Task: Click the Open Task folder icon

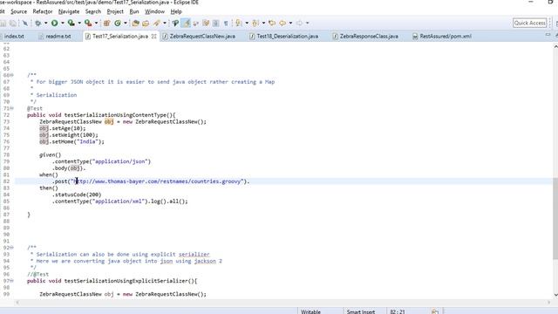Action: click(146, 24)
